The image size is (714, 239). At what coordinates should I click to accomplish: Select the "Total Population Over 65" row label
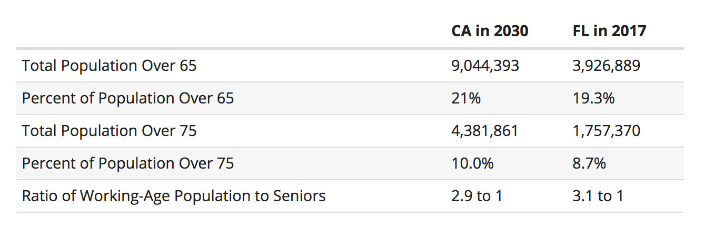[x=109, y=66]
